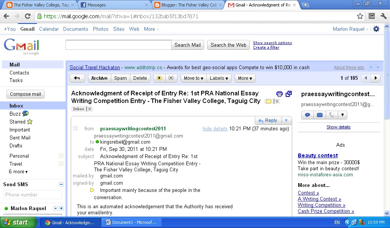Expand the 6 more labels list
The image size is (390, 228).
pos(18,171)
